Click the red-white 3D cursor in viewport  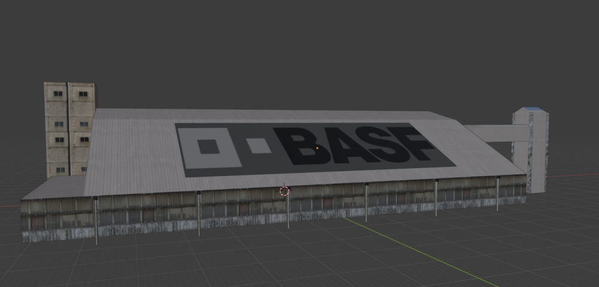[284, 191]
